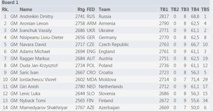Viewport: 213px width, 111px height.
Task: Click the TB1 column header
Action: 164,9
